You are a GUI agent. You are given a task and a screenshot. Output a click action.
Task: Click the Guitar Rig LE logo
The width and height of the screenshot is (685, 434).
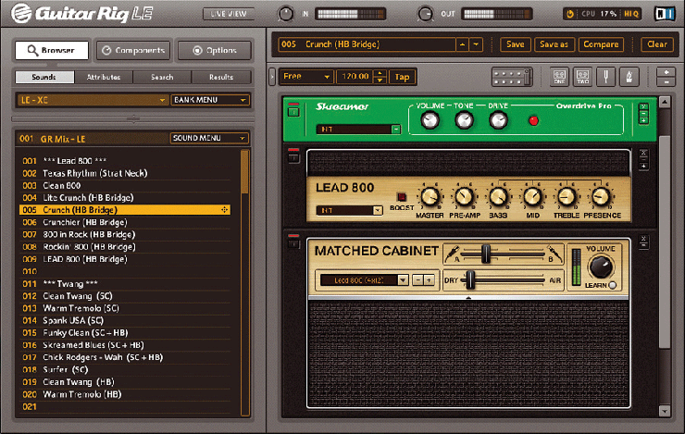[x=82, y=14]
